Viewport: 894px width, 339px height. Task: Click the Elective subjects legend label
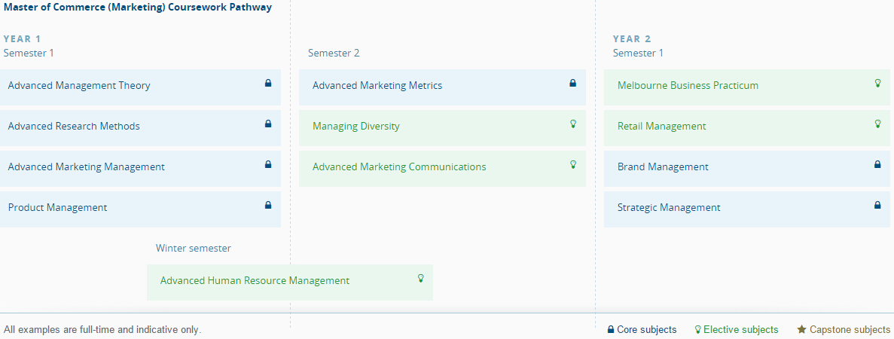740,330
